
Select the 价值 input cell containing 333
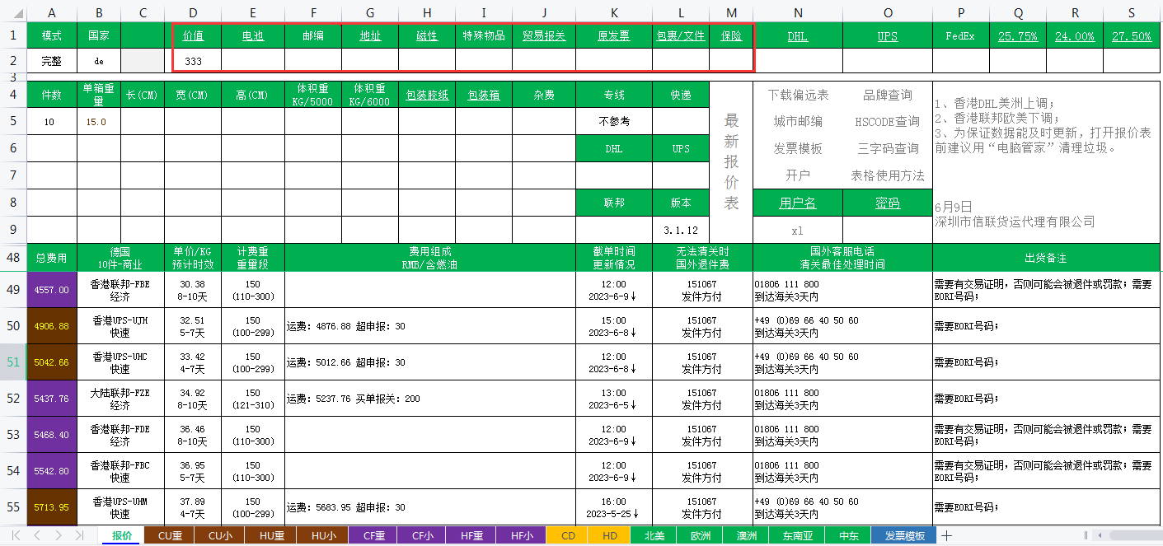[x=194, y=61]
